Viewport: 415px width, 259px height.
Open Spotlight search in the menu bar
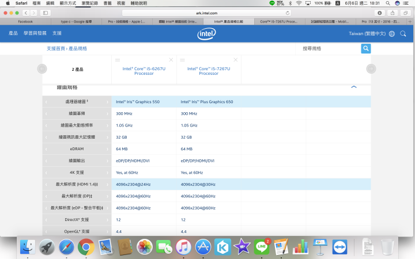pyautogui.click(x=388, y=3)
